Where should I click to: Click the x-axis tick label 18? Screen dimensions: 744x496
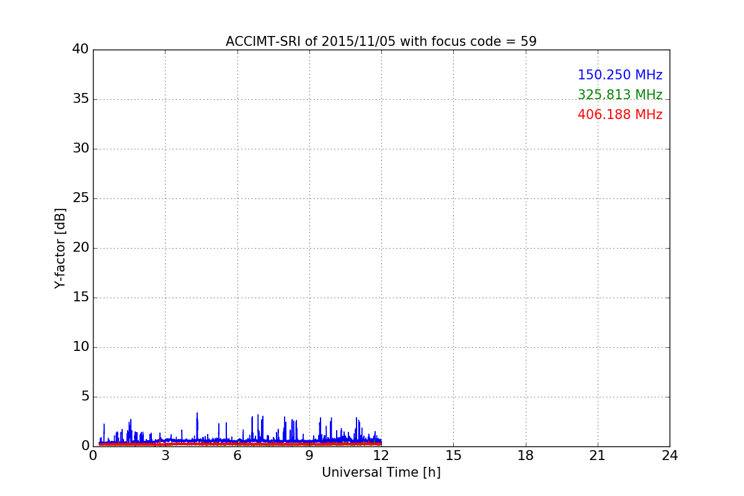coord(526,456)
